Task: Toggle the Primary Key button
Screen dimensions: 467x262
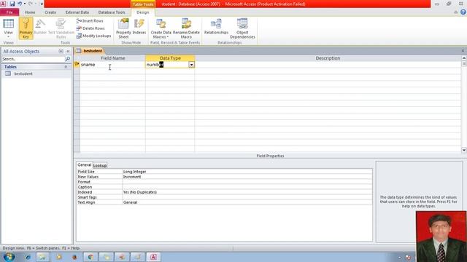Action: [26, 28]
